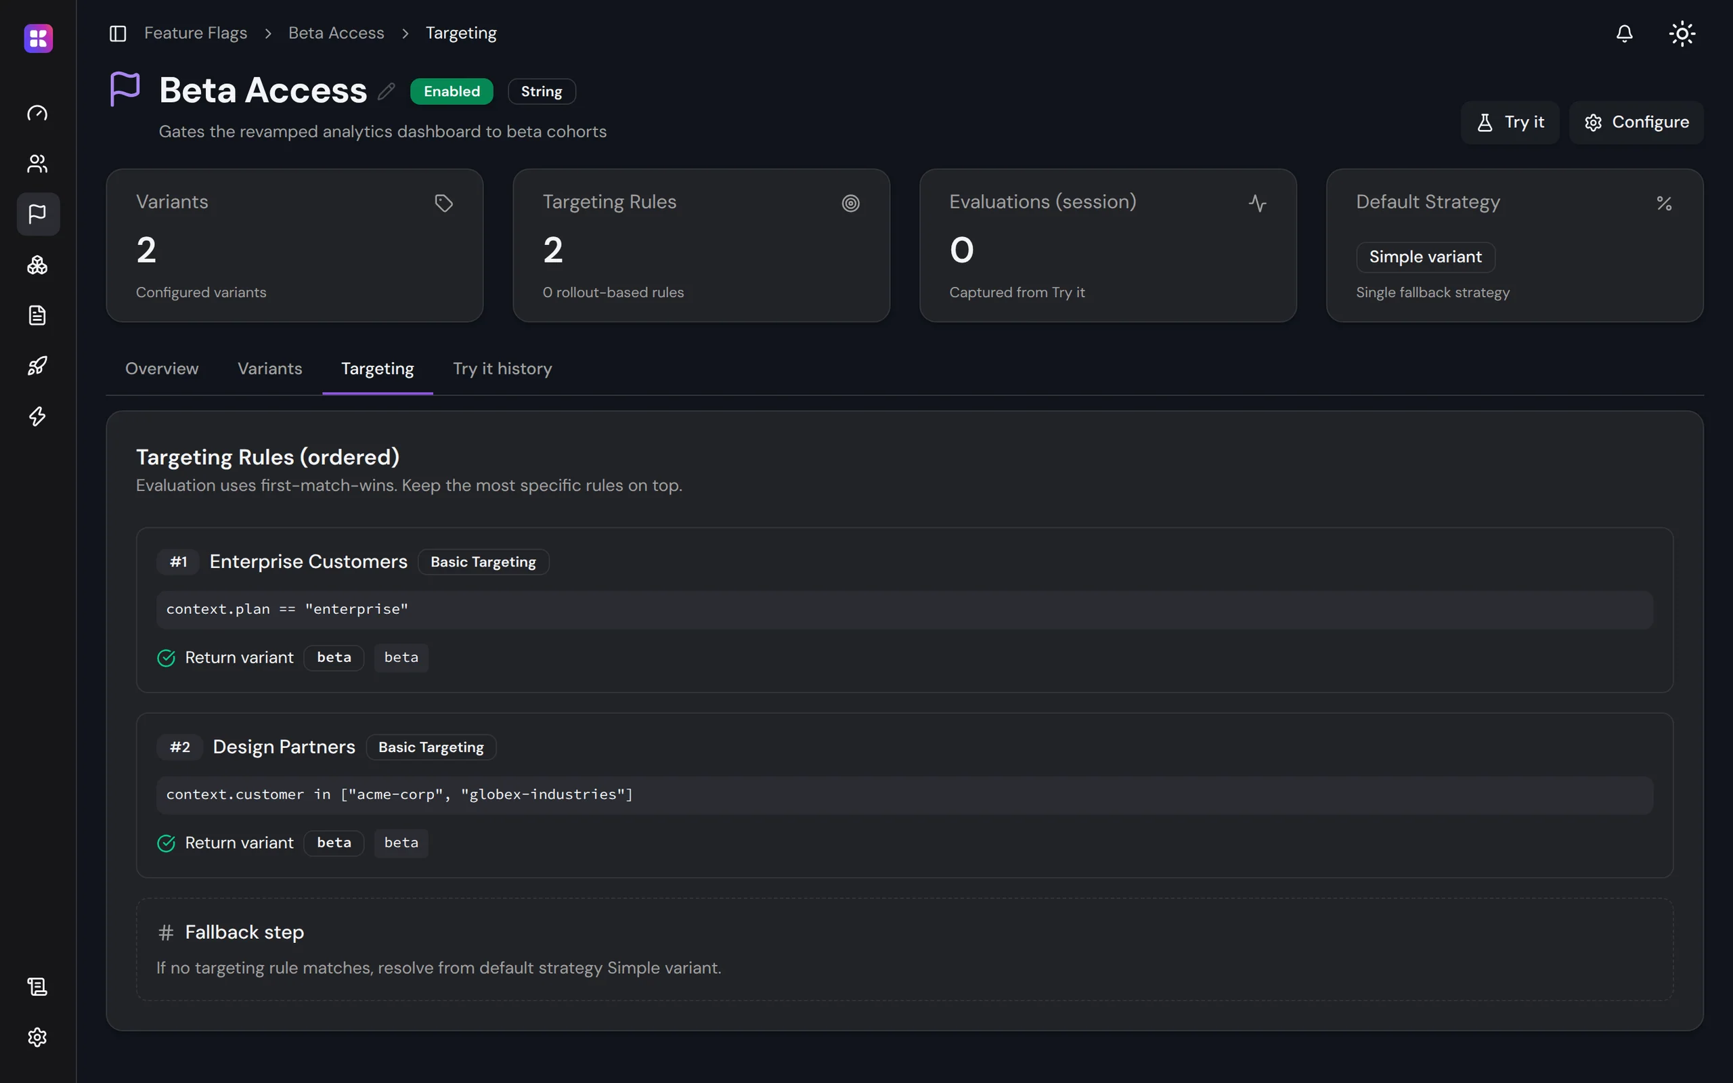The image size is (1733, 1083).
Task: Click the target icon on Targeting Rules card
Action: (x=851, y=204)
